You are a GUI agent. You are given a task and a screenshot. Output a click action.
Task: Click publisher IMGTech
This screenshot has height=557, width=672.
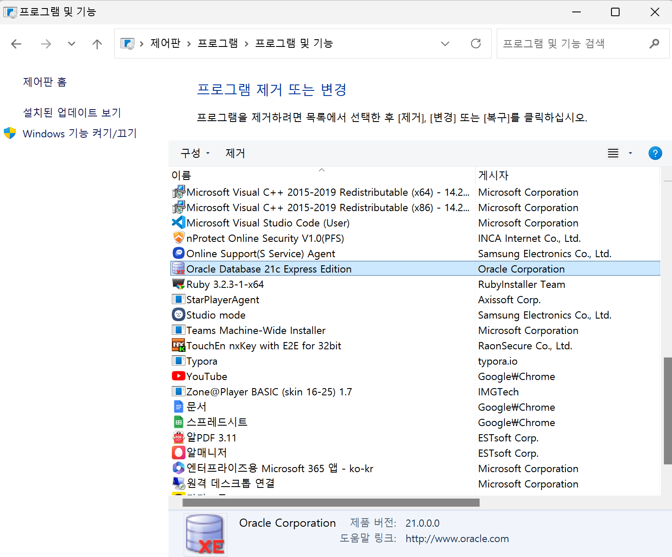coord(498,392)
